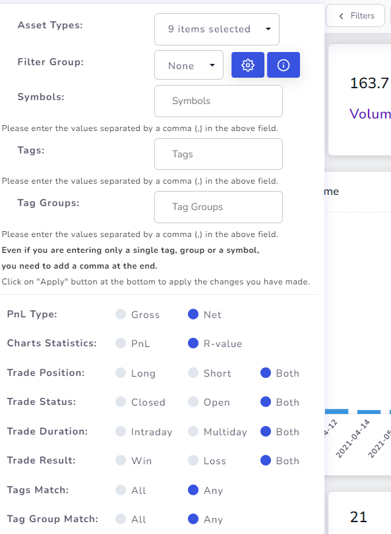Open Filter Group None dropdown
391x534 pixels.
[189, 65]
